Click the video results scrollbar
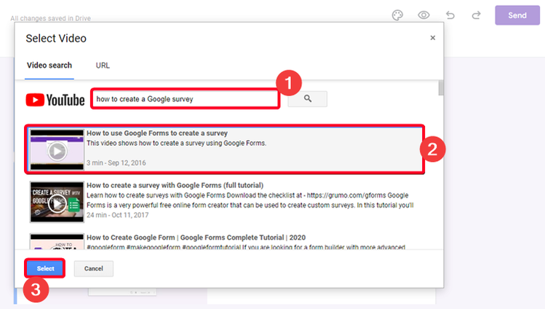This screenshot has height=309, width=545. click(441, 87)
